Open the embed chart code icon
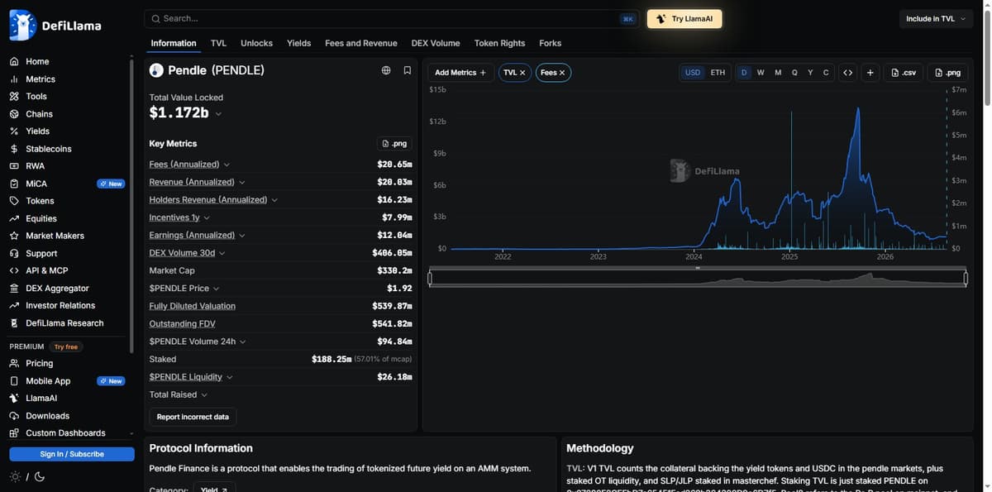The height and width of the screenshot is (492, 992). (847, 73)
